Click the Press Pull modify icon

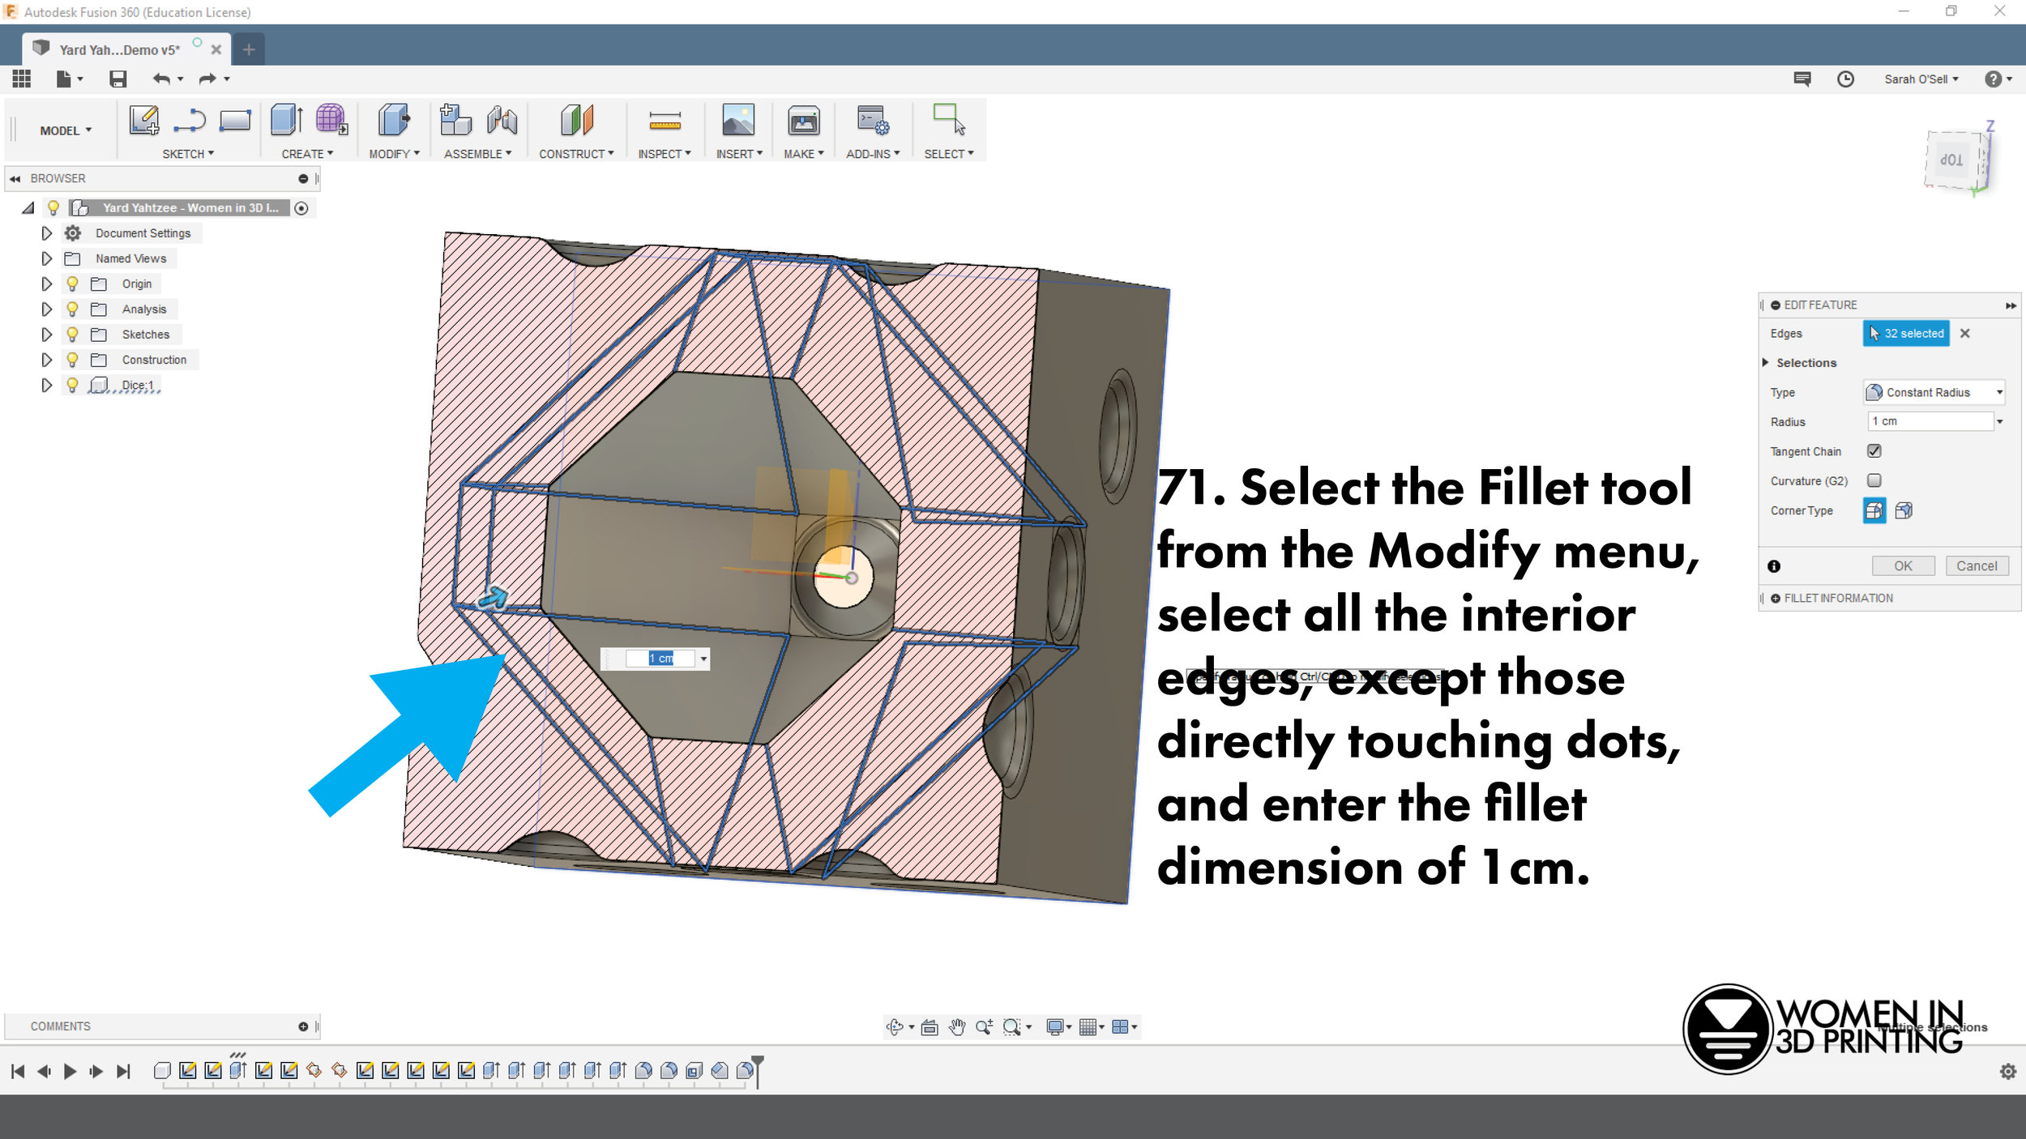(394, 120)
